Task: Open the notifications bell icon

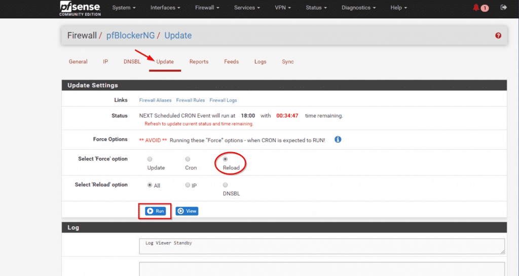Action: point(476,7)
